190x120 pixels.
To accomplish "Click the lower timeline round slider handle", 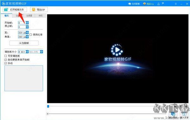I will (47, 114).
